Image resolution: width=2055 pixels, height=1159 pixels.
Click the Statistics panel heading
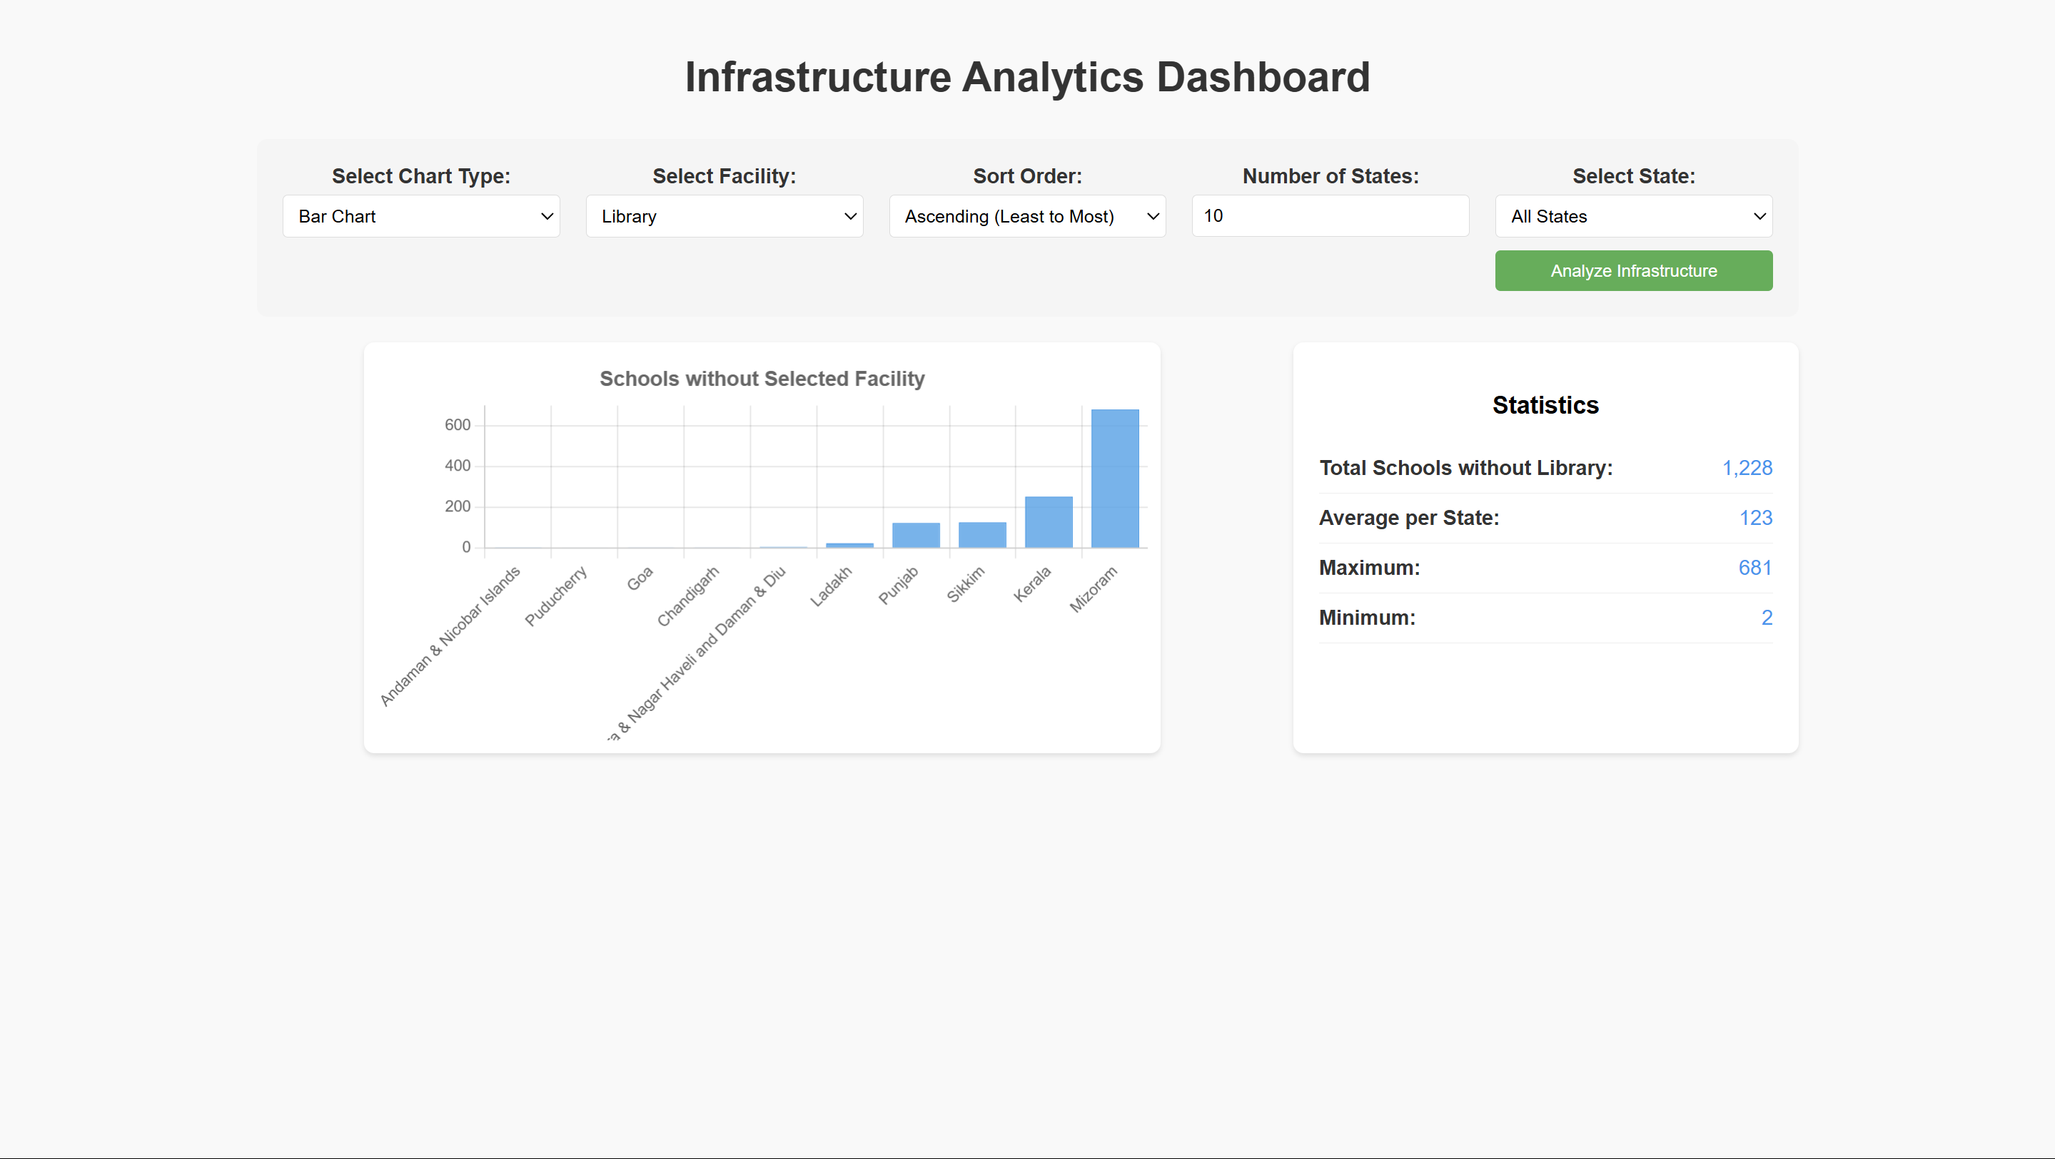pos(1545,405)
